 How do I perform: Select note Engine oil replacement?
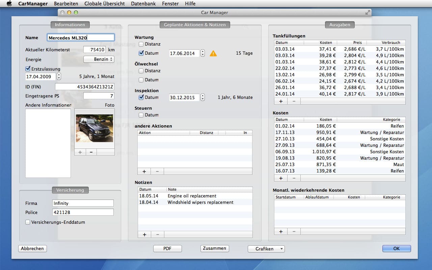195,196
